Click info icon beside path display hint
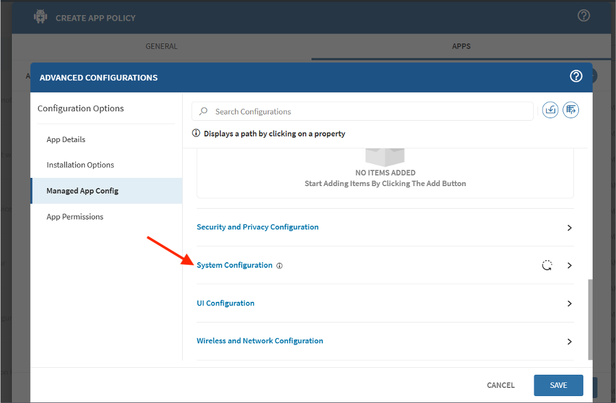Viewport: 616px width, 403px height. [x=196, y=133]
